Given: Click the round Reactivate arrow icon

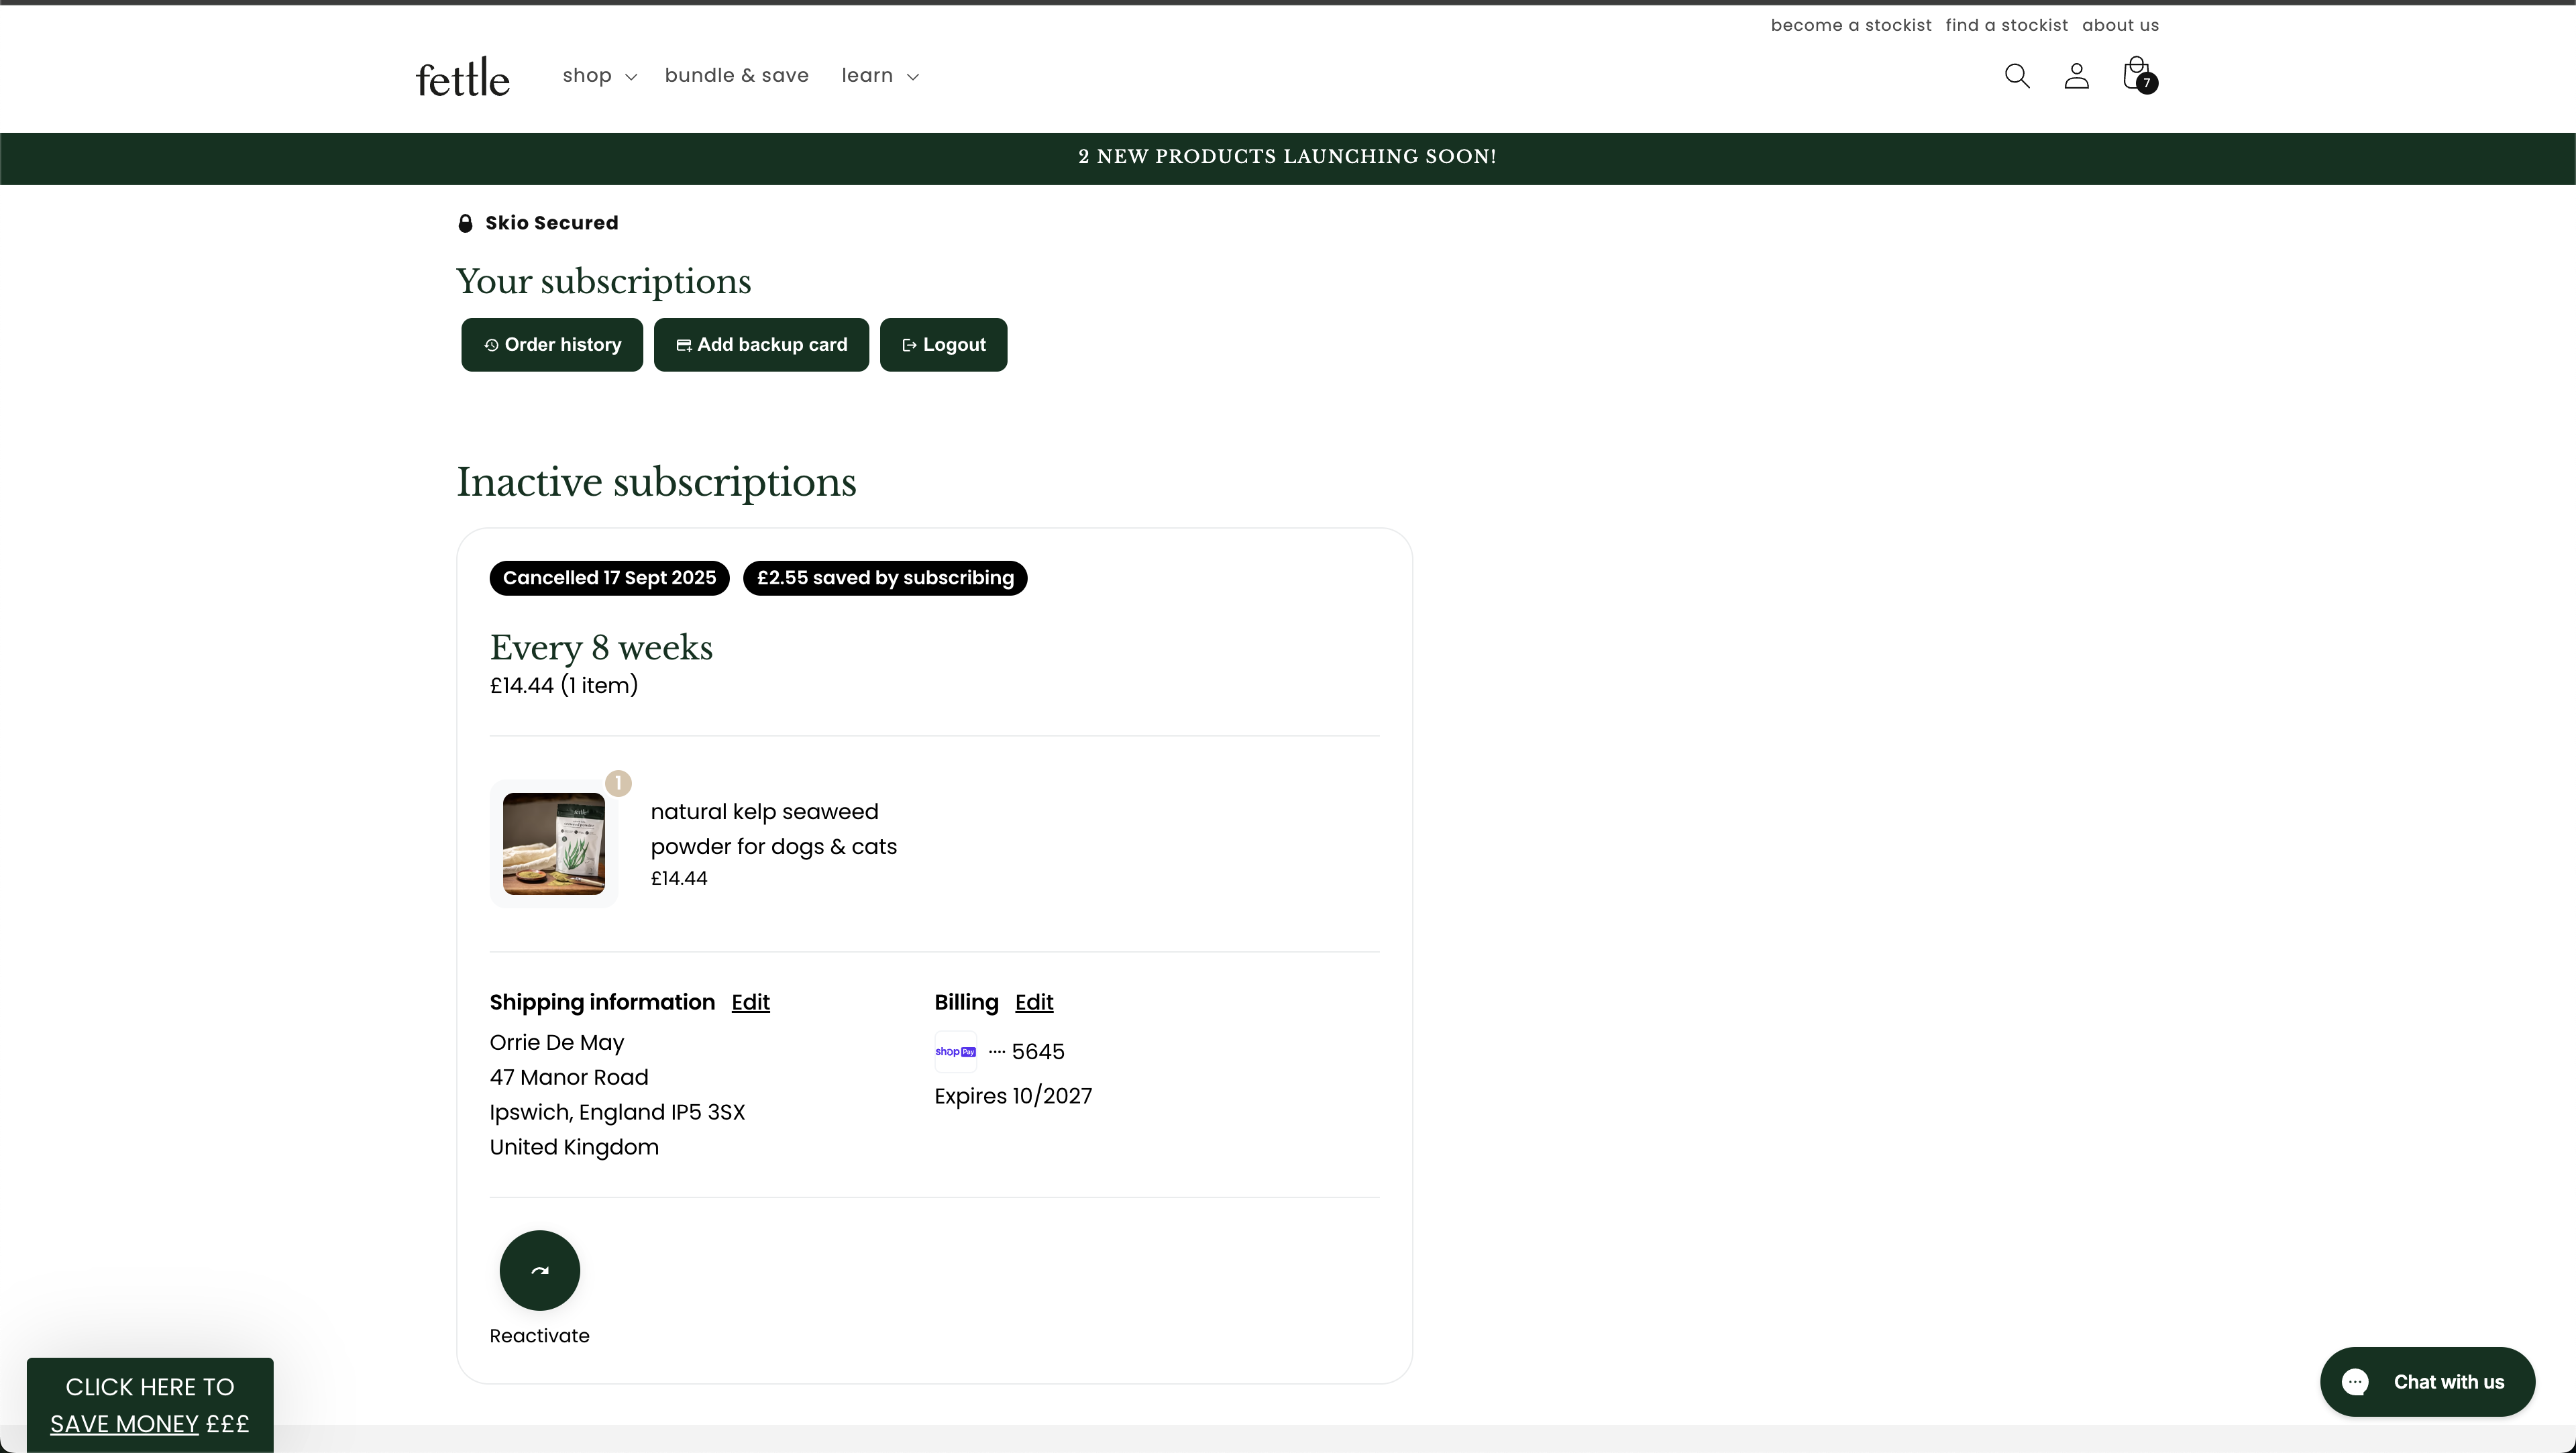Looking at the screenshot, I should coord(539,1270).
